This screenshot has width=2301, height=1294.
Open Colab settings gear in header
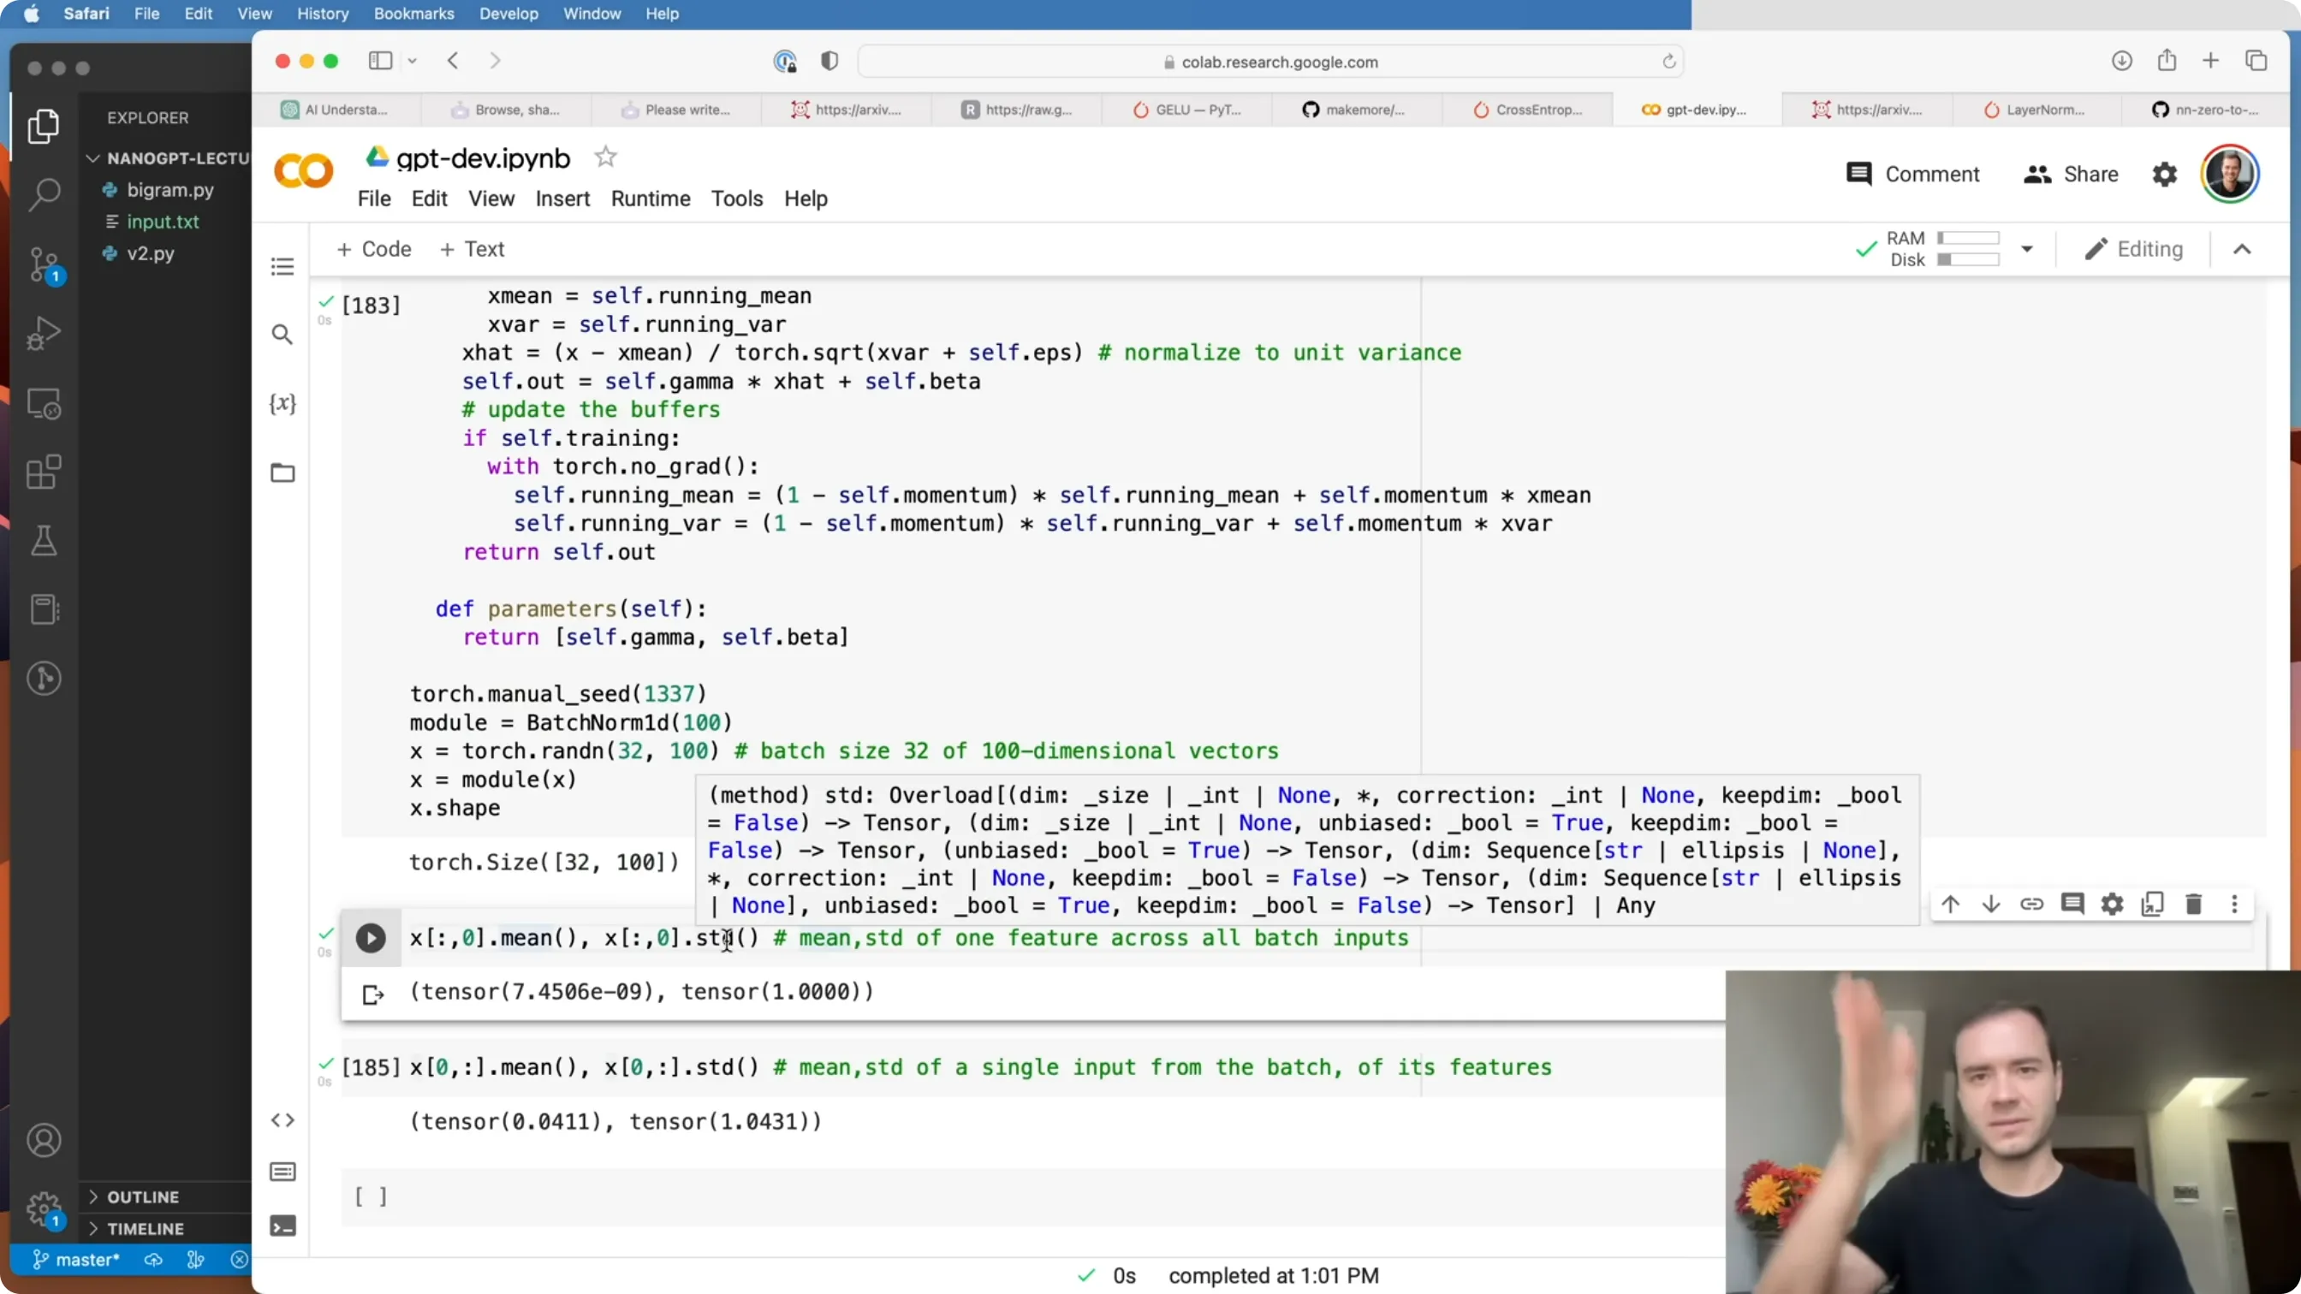[2164, 174]
